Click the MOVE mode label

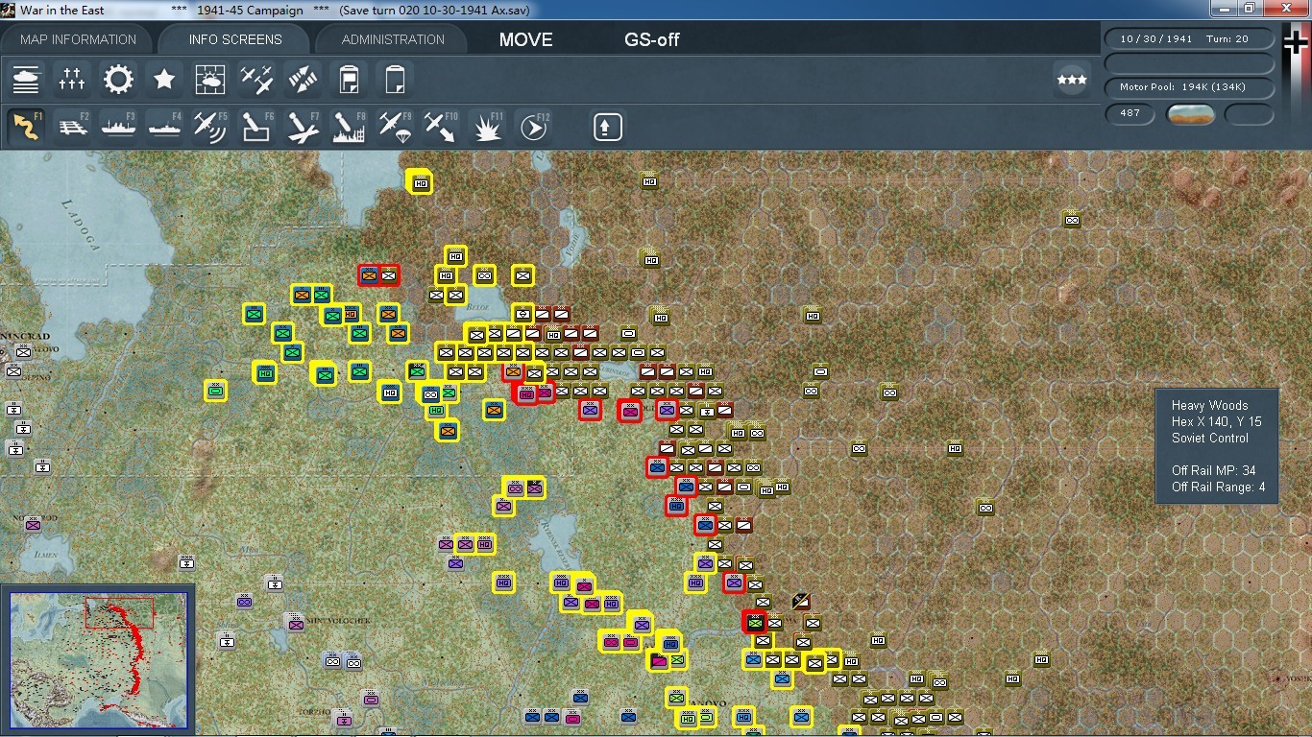[x=526, y=40]
